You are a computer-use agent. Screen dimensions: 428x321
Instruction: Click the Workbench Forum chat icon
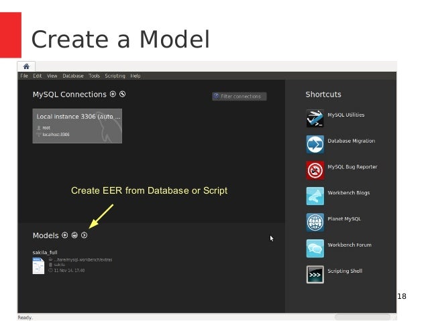pyautogui.click(x=315, y=248)
